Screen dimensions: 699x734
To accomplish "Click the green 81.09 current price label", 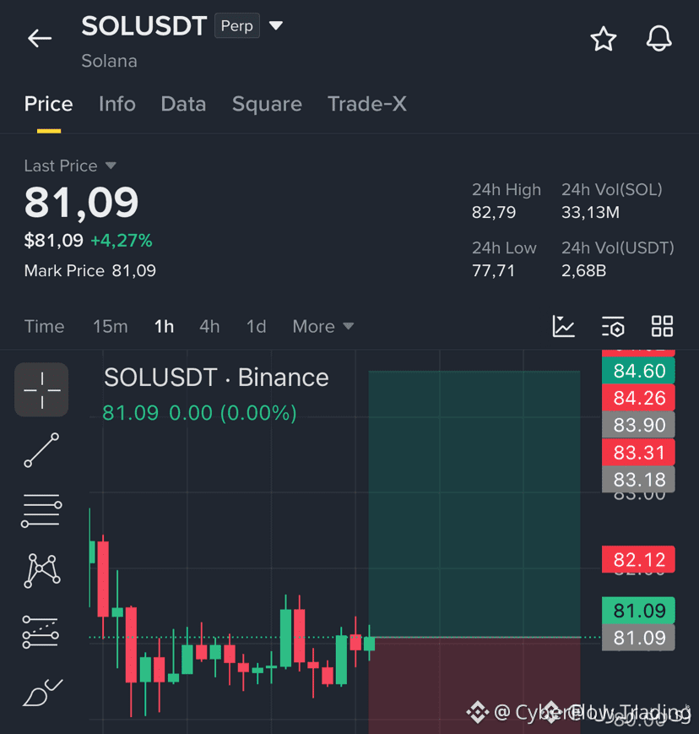I will click(x=639, y=611).
